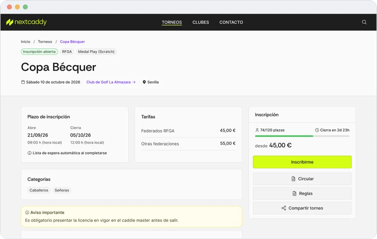The height and width of the screenshot is (239, 377).
Task: Click the Lista de espera automática text
Action: pyautogui.click(x=70, y=153)
